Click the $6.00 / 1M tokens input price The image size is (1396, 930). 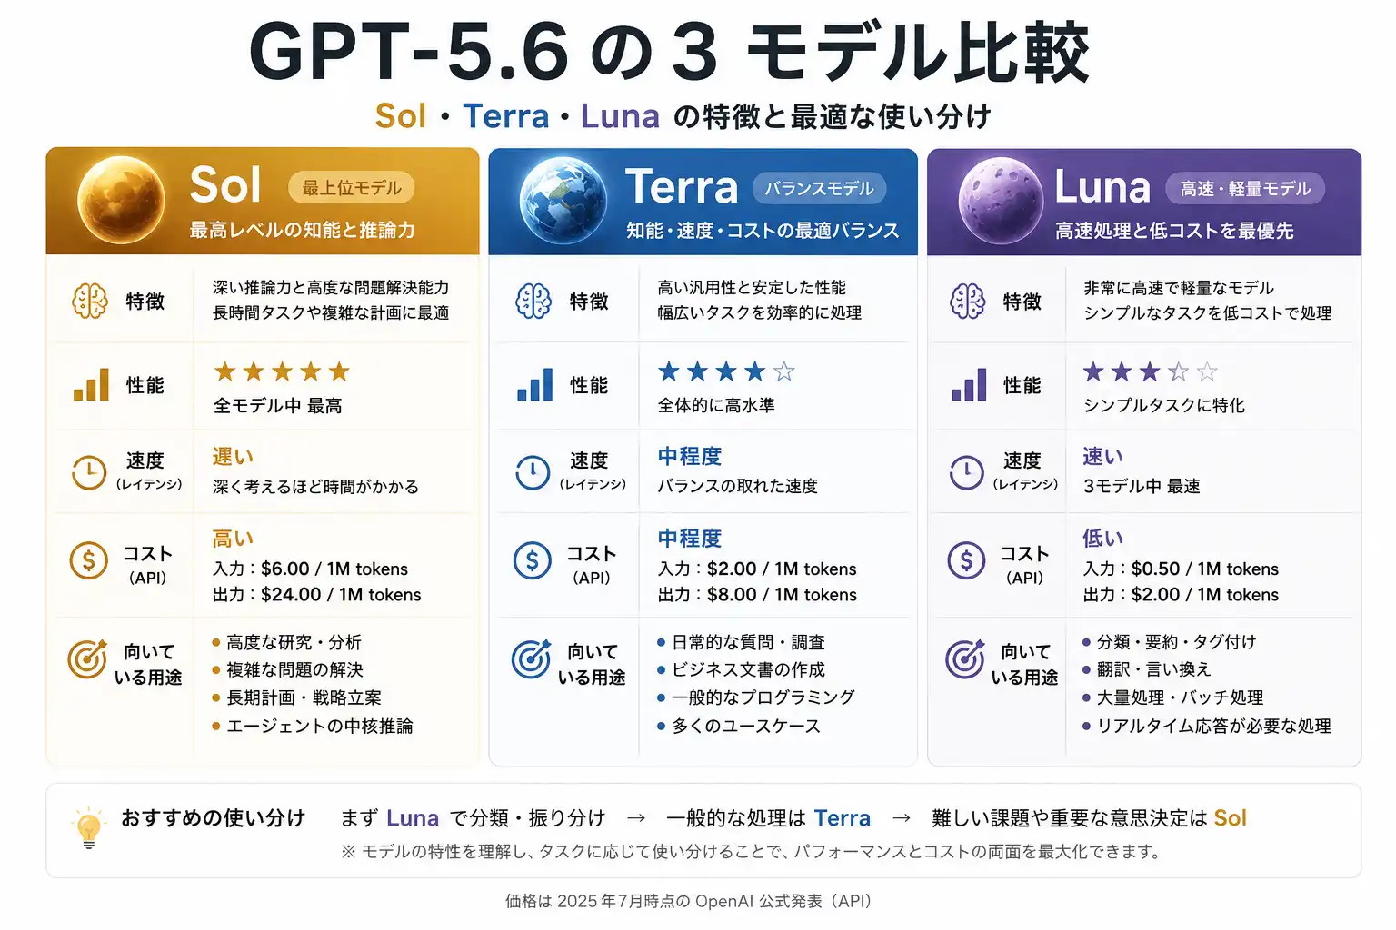click(x=334, y=569)
